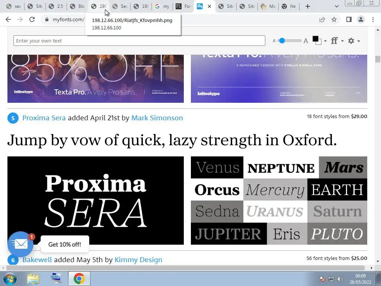381x286 pixels.
Task: Click the large 'A' size label
Action: point(306,41)
